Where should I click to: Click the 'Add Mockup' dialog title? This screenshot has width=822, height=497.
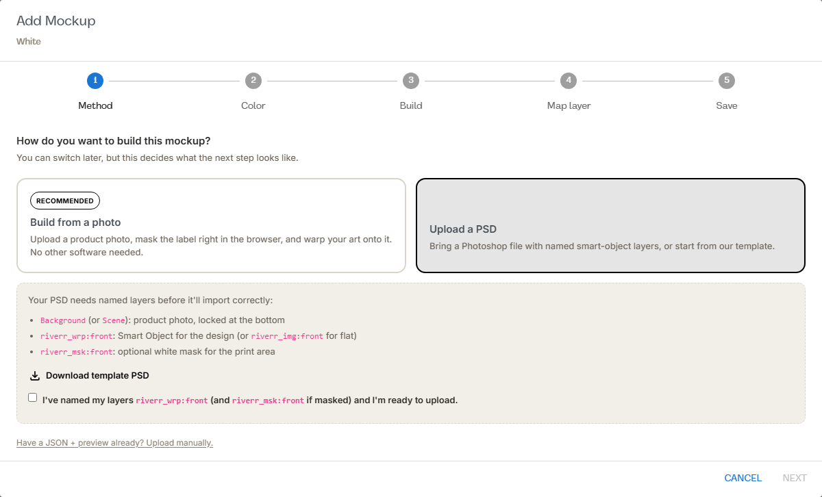(56, 21)
